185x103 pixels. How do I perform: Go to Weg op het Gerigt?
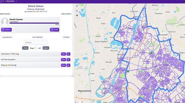point(68,65)
